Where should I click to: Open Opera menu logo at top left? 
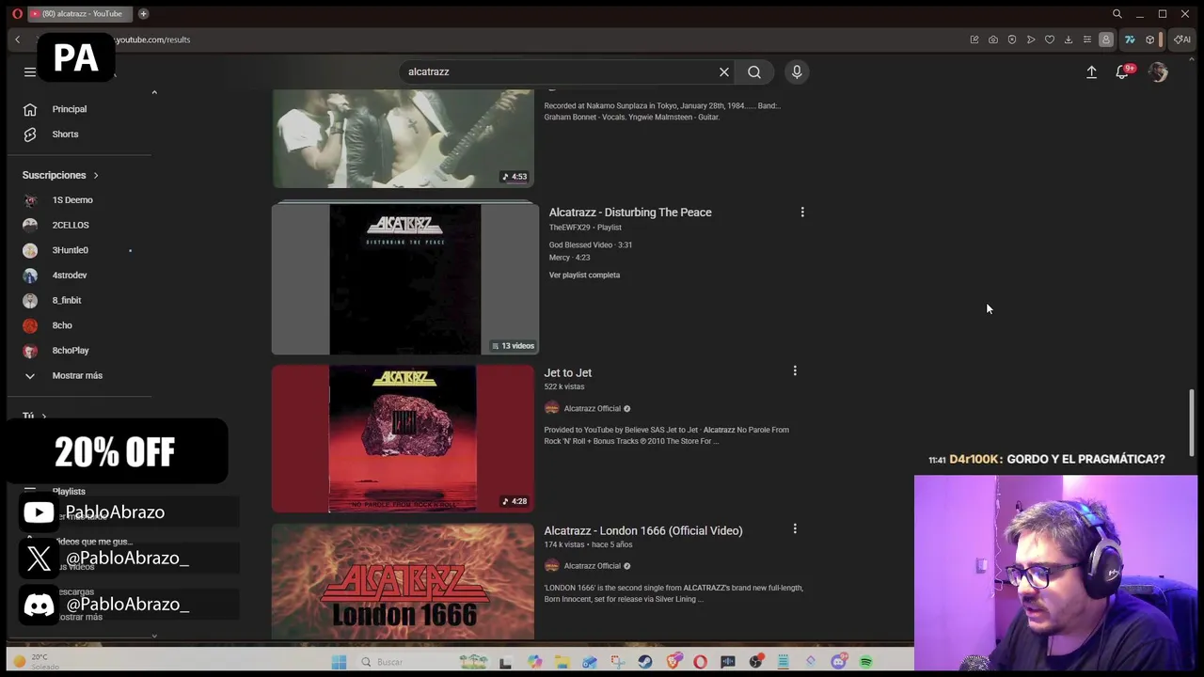click(17, 14)
